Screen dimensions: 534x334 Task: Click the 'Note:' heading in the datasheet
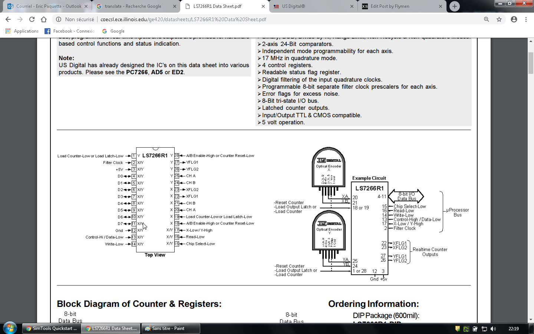pyautogui.click(x=66, y=58)
